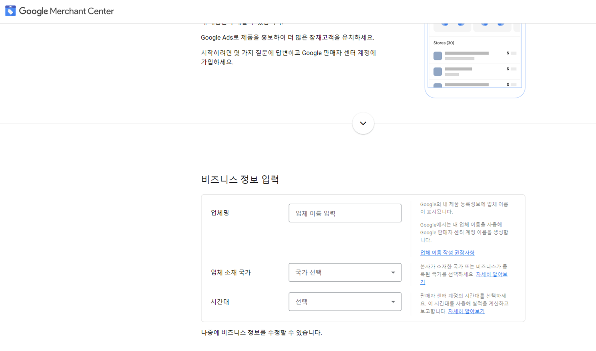Click the third partially visible store icon
Image resolution: width=596 pixels, height=351 pixels.
click(438, 85)
